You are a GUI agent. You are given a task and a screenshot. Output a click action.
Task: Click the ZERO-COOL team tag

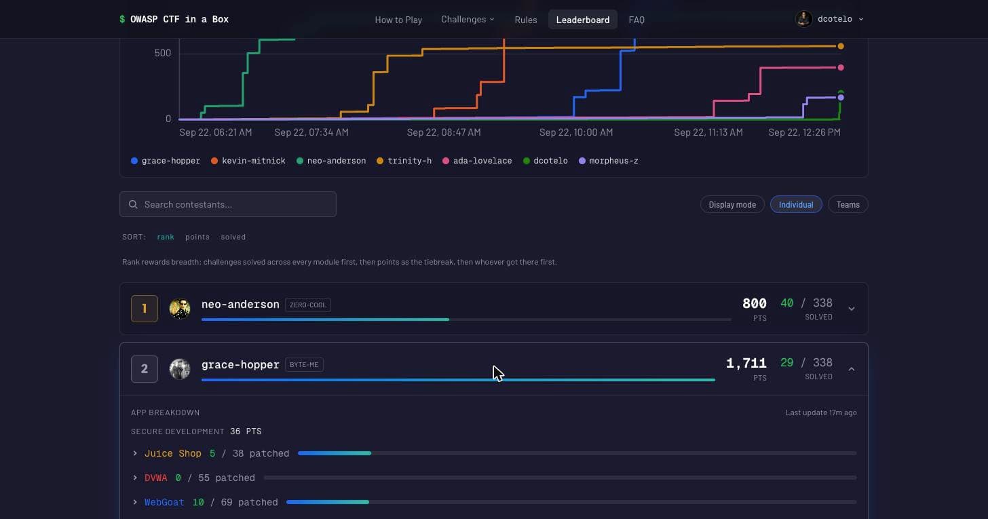[308, 305]
